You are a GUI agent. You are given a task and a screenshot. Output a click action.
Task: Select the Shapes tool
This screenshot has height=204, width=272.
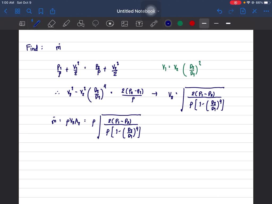click(x=80, y=24)
